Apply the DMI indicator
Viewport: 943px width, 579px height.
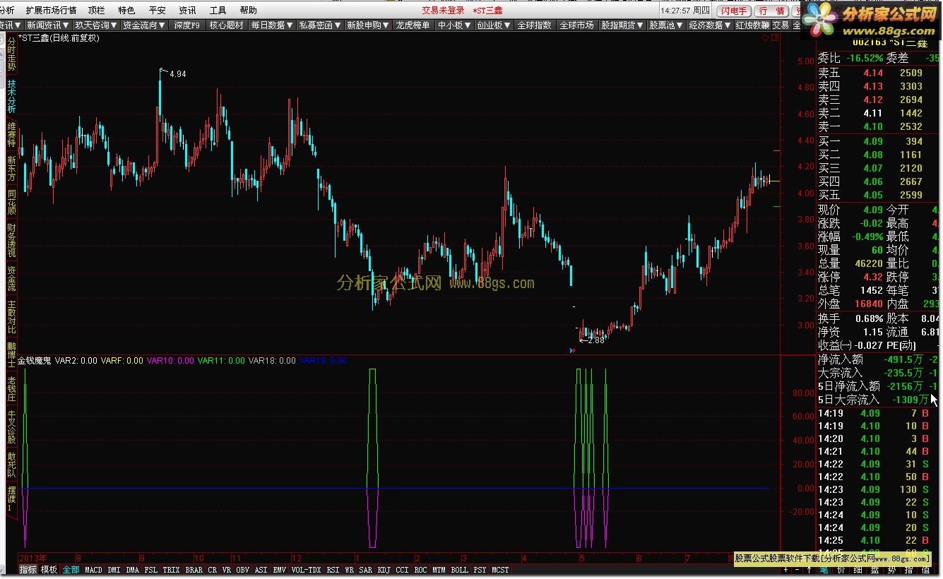[114, 570]
